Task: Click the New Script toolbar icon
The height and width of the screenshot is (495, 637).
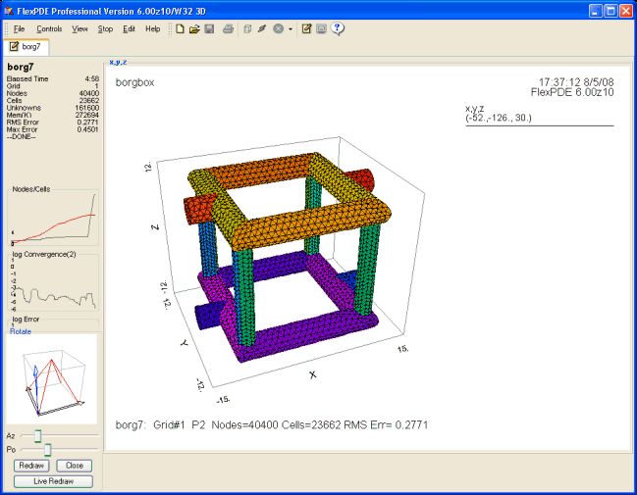Action: click(x=180, y=29)
